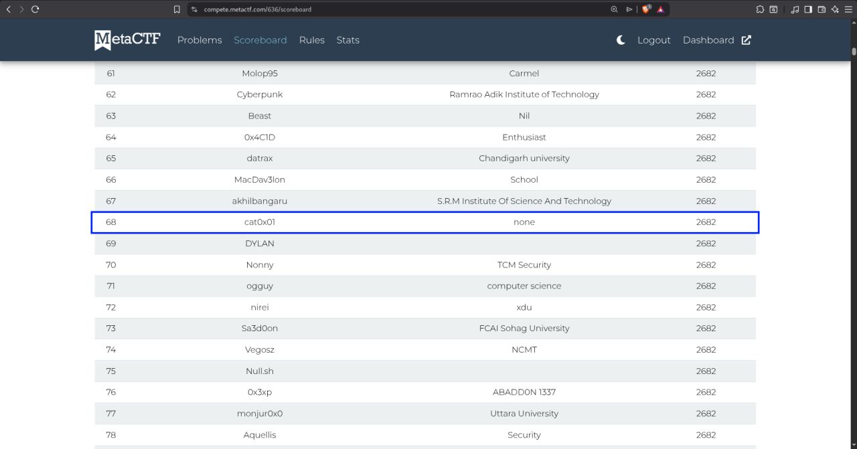Click Uttara University cell
The width and height of the screenshot is (857, 449).
[x=524, y=414]
